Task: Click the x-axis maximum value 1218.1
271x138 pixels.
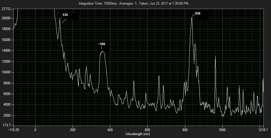Action: point(263,129)
